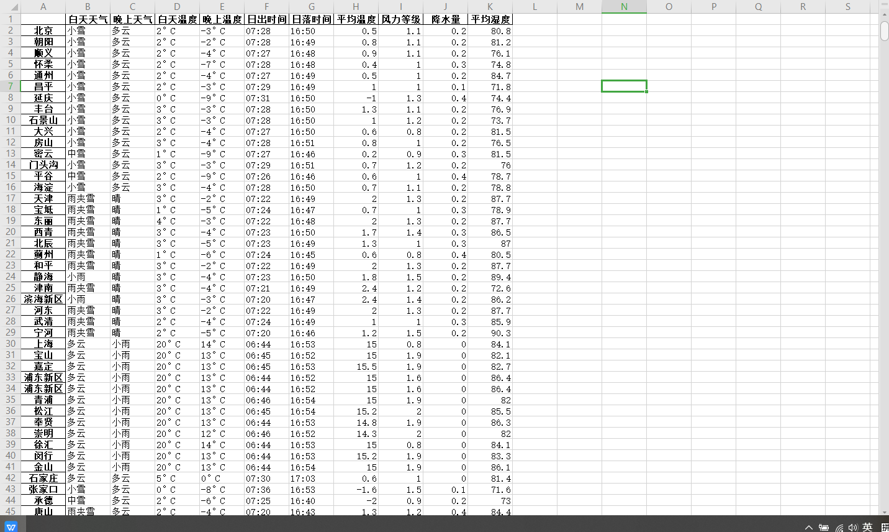889x532 pixels.
Task: Click sunset time 17:03 for 石家庄
Action: [311, 478]
